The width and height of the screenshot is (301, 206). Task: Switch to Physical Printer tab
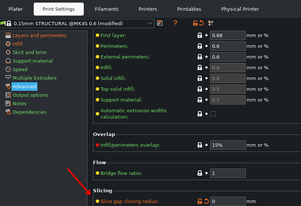(x=240, y=9)
